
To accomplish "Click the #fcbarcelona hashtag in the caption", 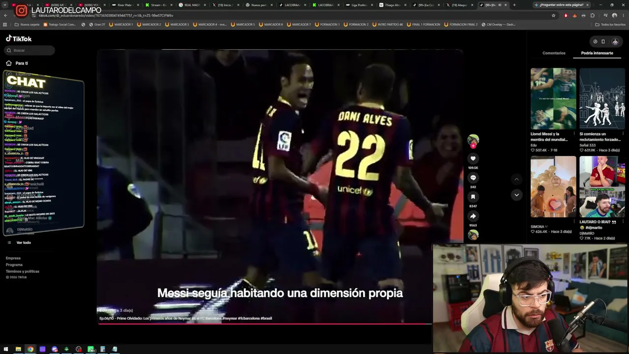I will [249, 318].
